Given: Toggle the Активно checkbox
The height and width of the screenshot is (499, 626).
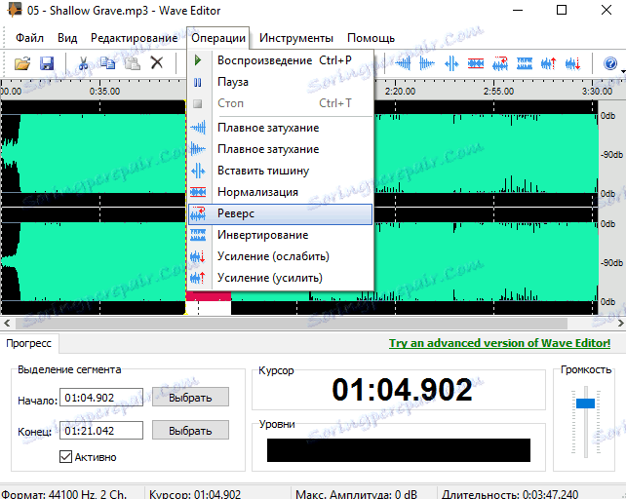Looking at the screenshot, I should (x=66, y=456).
